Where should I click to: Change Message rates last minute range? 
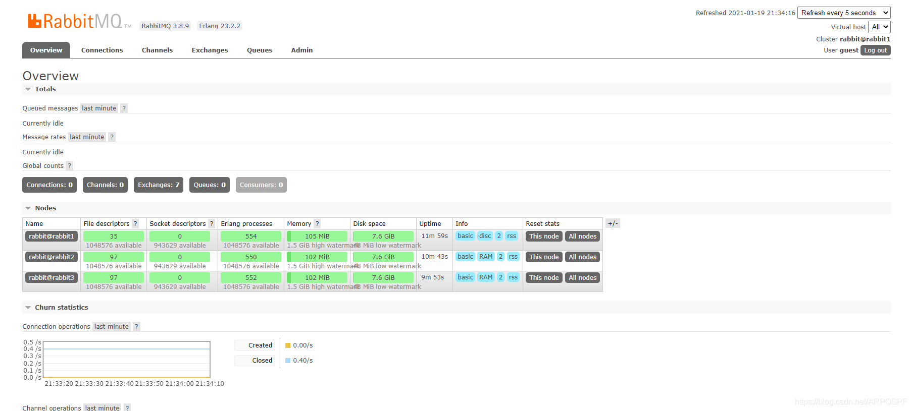click(87, 137)
